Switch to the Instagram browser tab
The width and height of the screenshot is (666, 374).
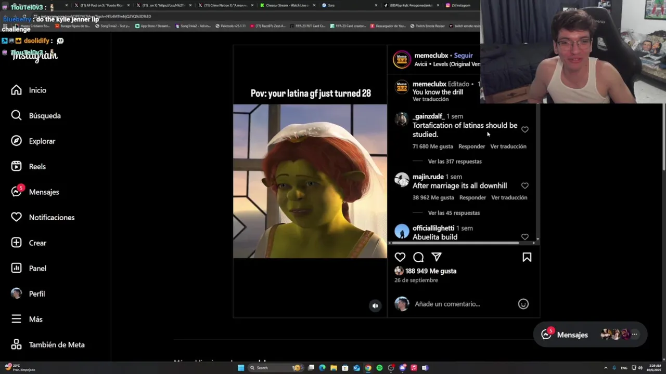461,5
